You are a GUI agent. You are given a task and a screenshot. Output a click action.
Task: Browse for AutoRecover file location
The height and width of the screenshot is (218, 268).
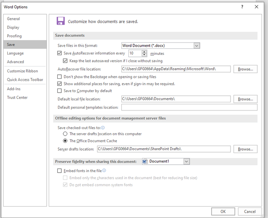[x=245, y=69]
